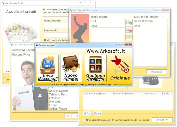Select casa entry under Nome Utente list

click(x=107, y=26)
